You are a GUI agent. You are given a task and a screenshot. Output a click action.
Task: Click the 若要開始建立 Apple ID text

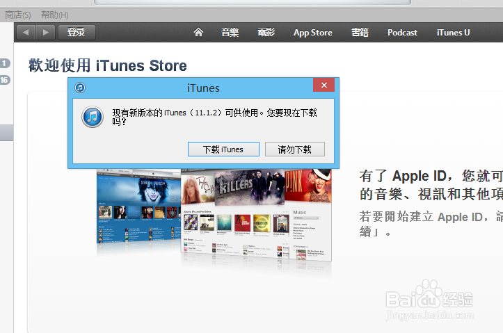pyautogui.click(x=431, y=224)
